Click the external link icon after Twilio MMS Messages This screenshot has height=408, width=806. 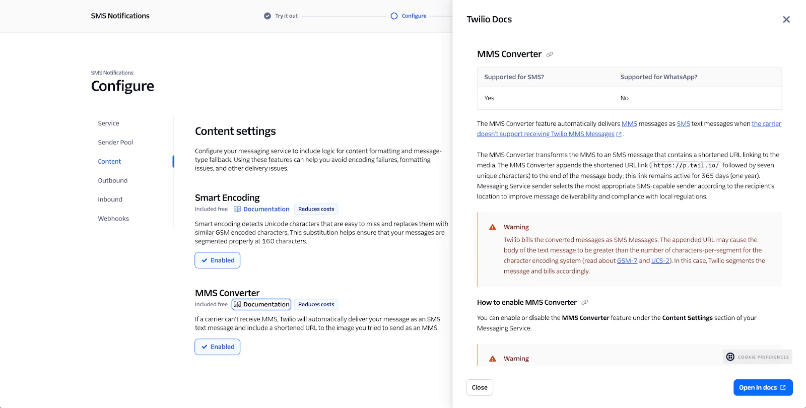coord(619,134)
